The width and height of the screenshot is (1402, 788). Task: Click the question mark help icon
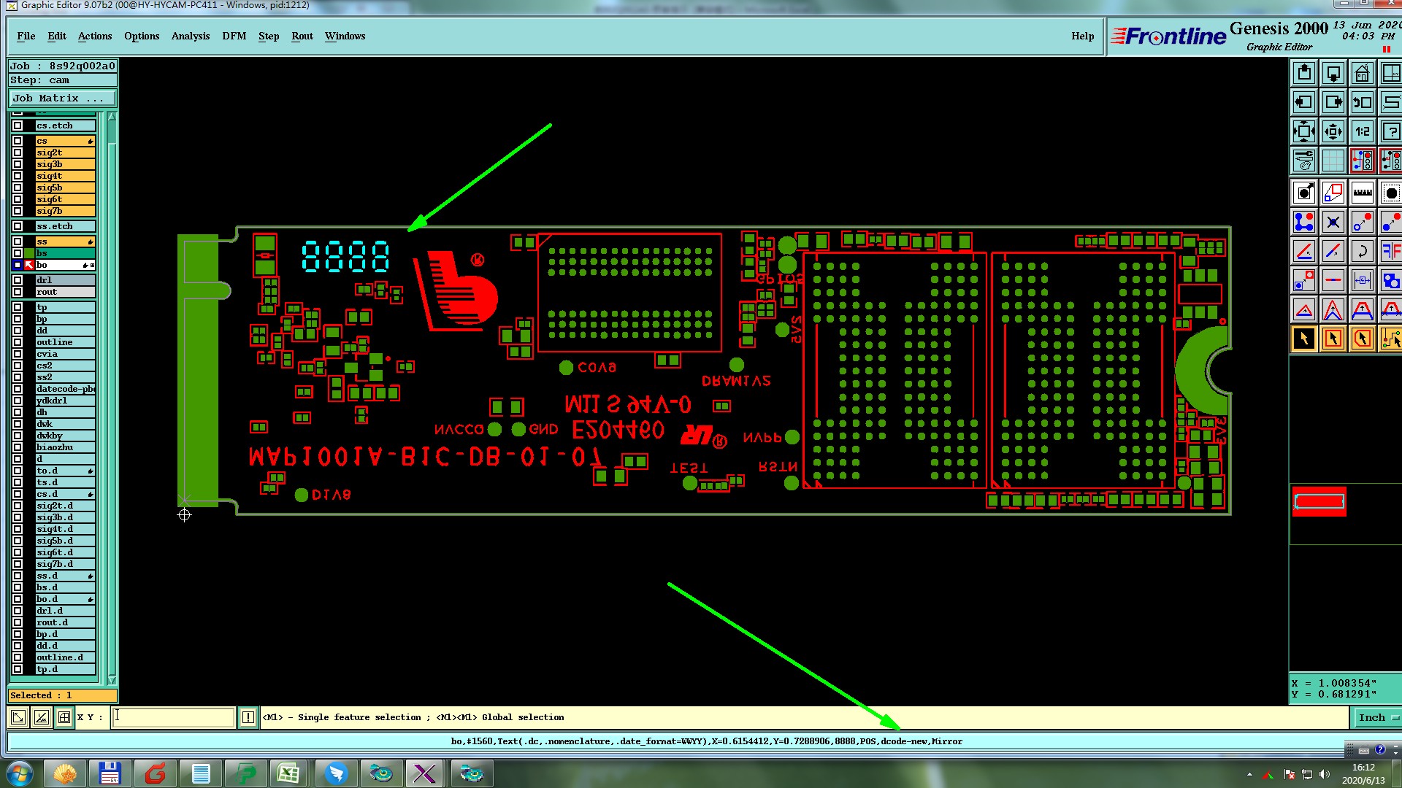pos(1390,132)
